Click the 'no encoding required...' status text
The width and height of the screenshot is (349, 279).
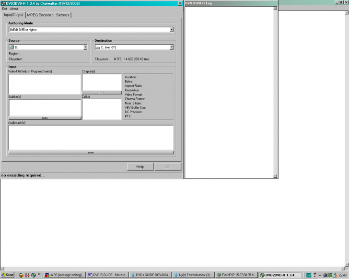click(x=23, y=175)
